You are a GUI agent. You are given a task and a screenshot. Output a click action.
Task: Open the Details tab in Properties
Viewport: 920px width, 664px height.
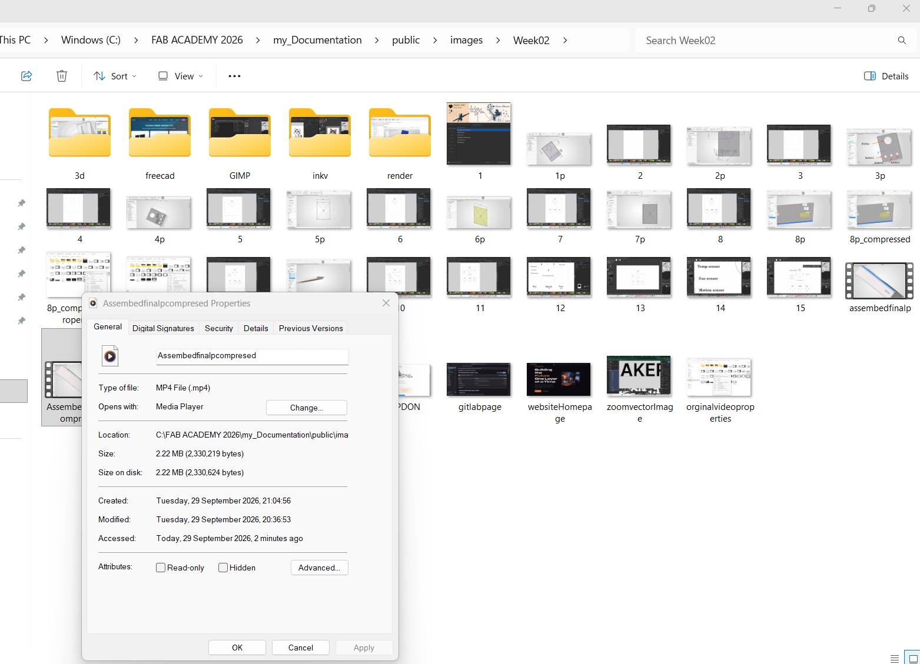coord(256,328)
